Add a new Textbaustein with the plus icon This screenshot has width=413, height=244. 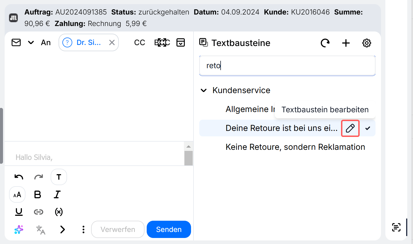pyautogui.click(x=346, y=43)
